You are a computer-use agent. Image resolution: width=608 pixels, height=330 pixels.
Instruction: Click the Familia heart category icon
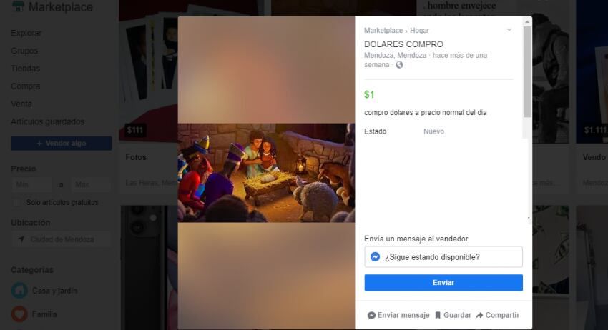(x=19, y=314)
